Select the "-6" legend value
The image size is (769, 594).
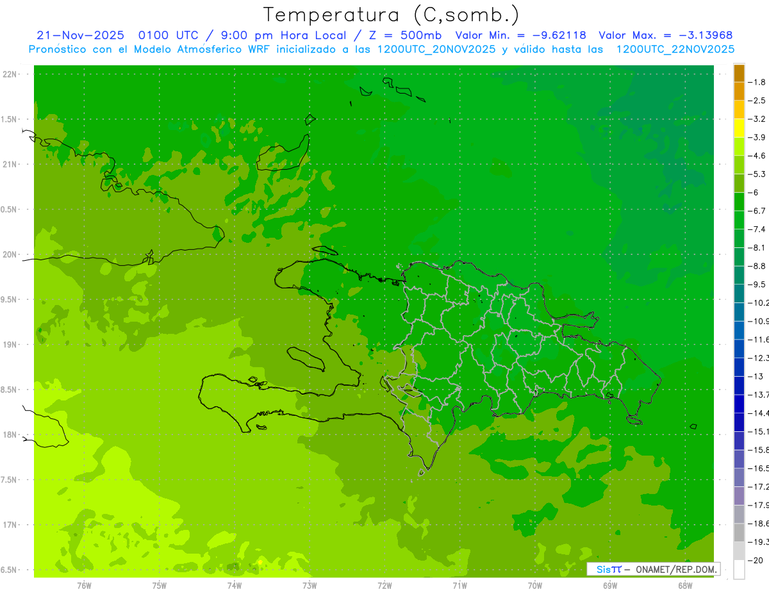click(754, 193)
